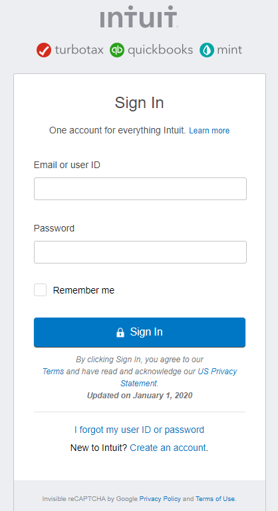Click the blue Sign In button
Screen dimensions: 278x511
point(140,332)
